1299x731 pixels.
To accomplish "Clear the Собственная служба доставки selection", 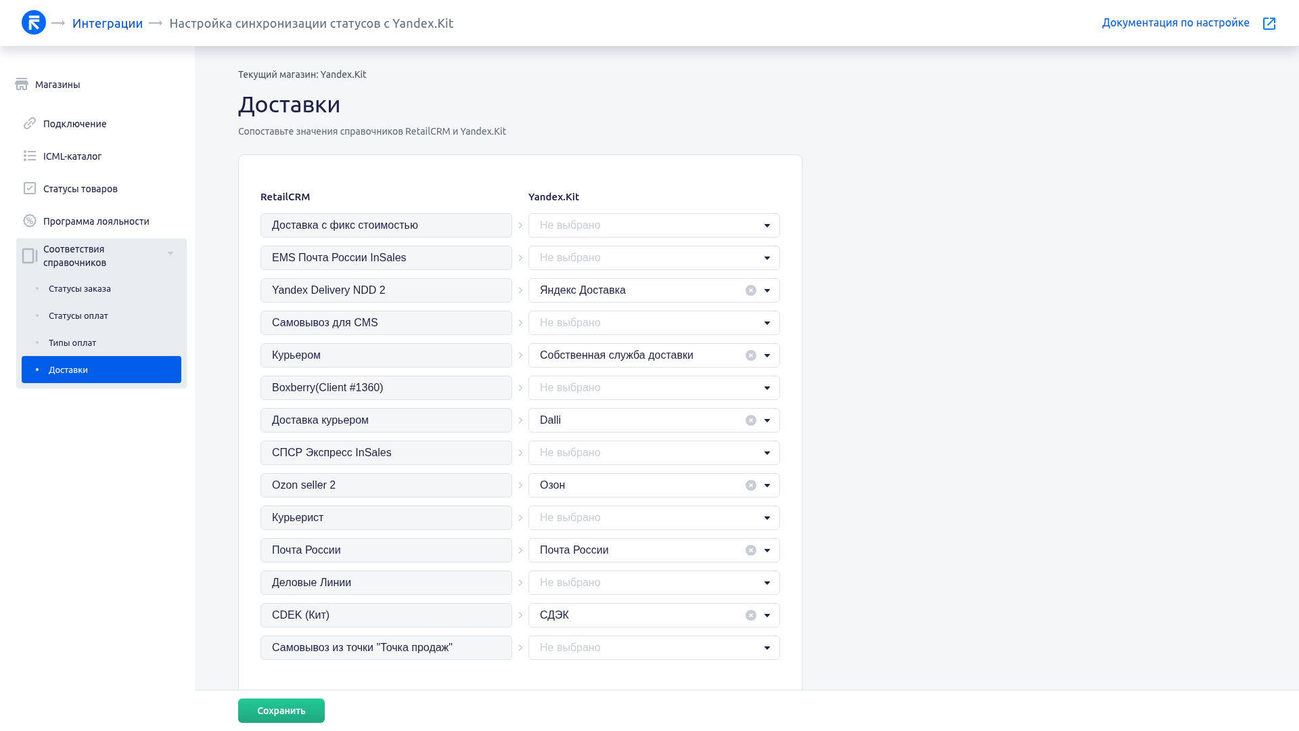I will click(x=751, y=355).
